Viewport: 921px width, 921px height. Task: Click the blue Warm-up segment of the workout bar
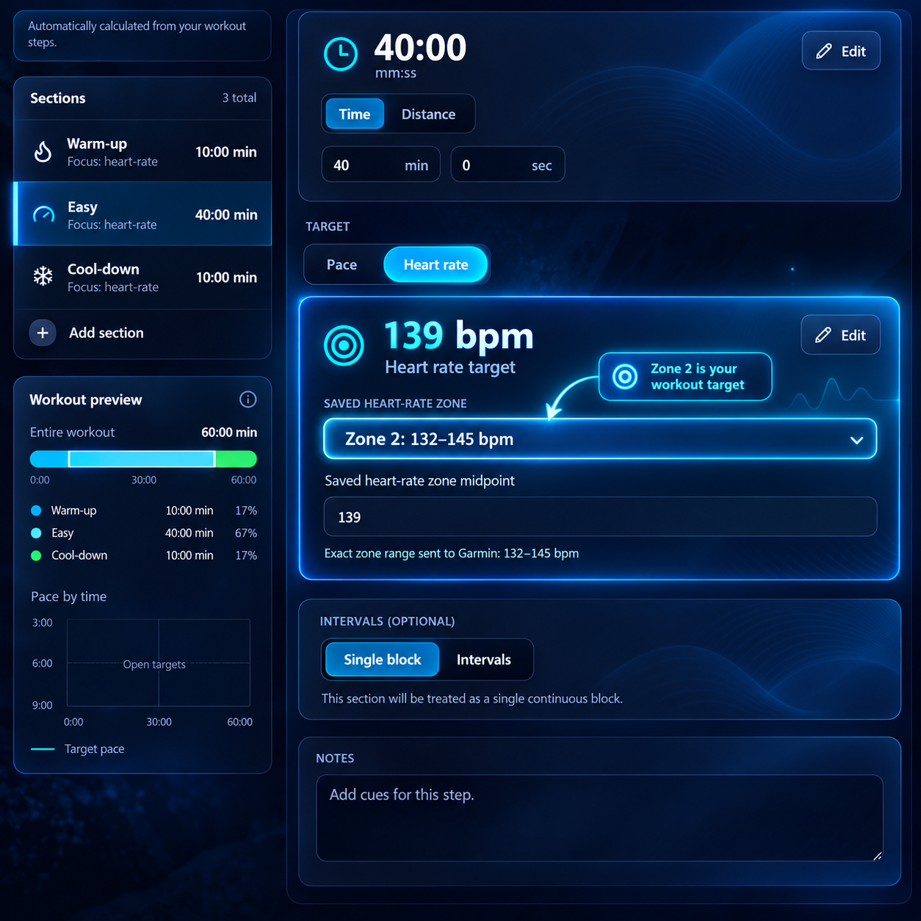[x=49, y=459]
